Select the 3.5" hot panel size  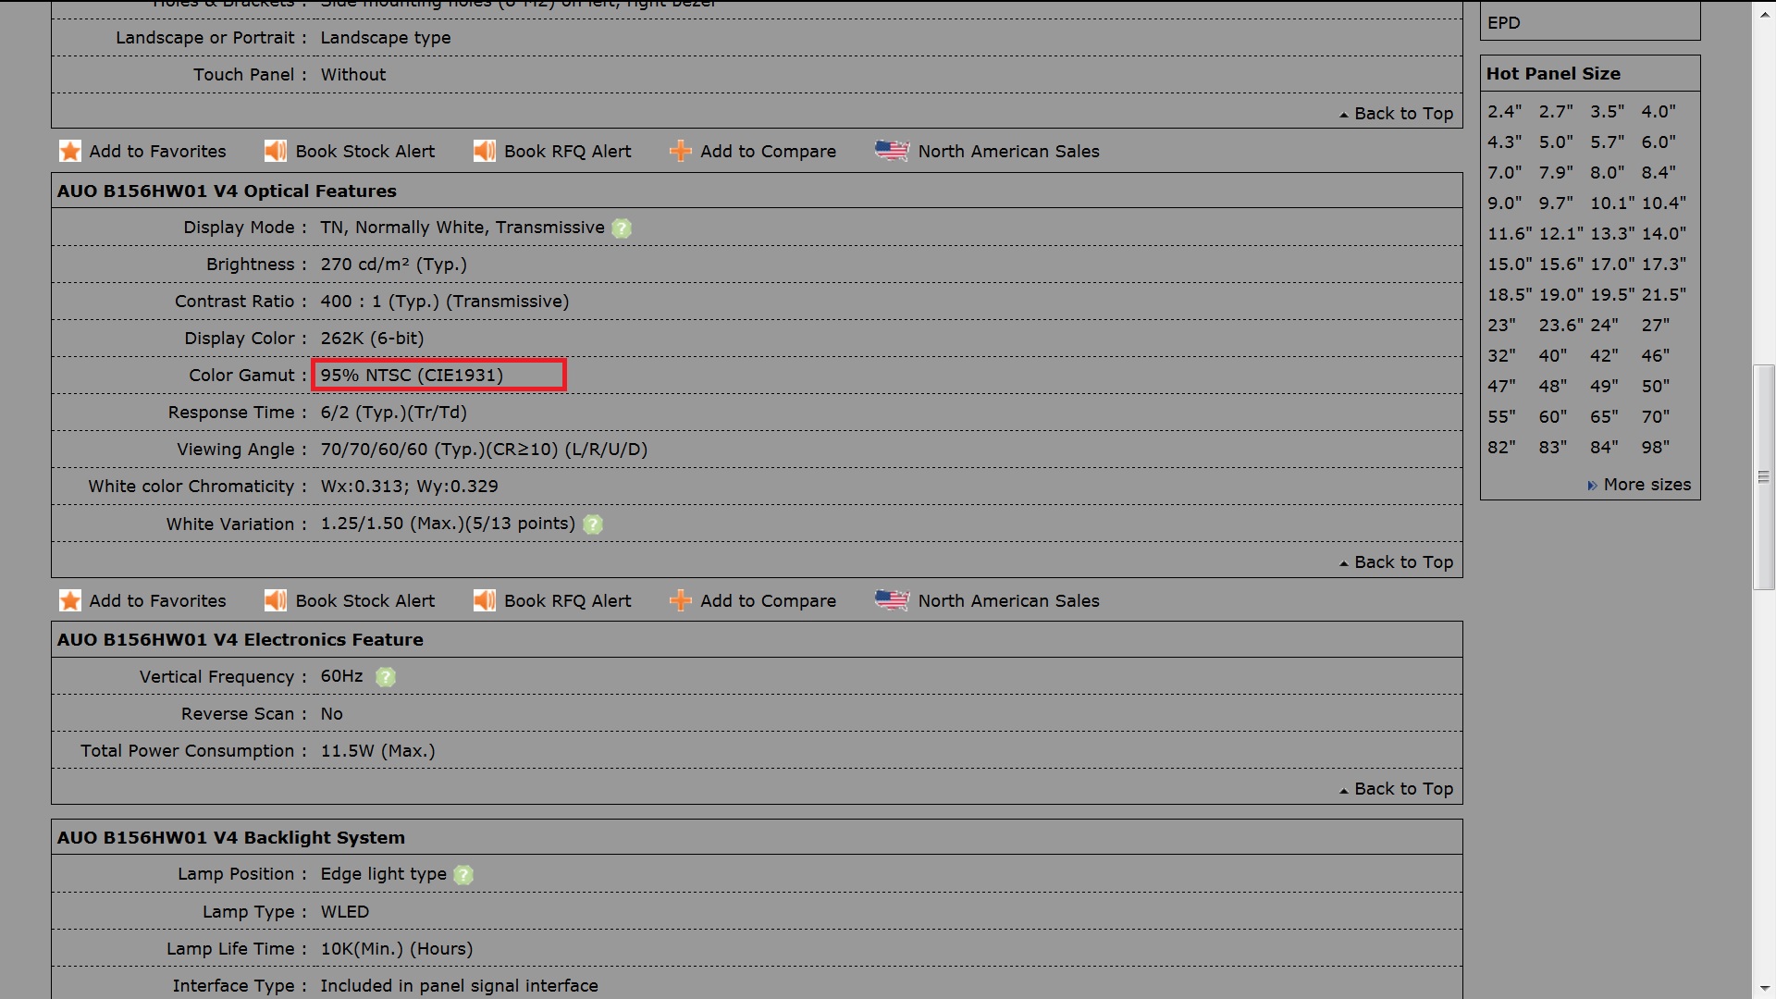pos(1607,111)
